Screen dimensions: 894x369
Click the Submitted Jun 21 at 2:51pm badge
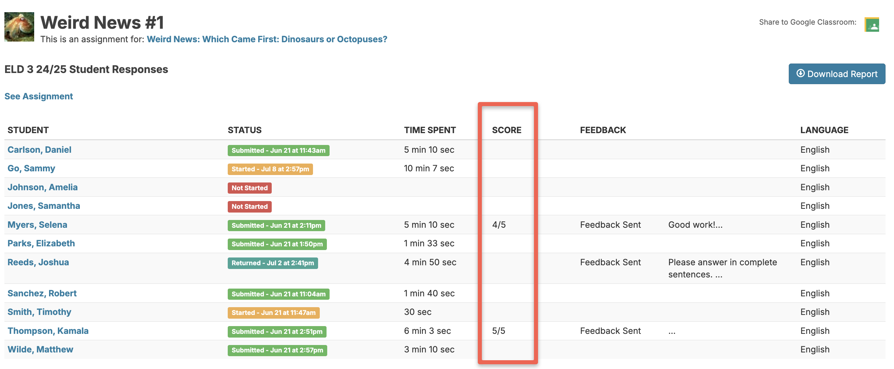277,331
